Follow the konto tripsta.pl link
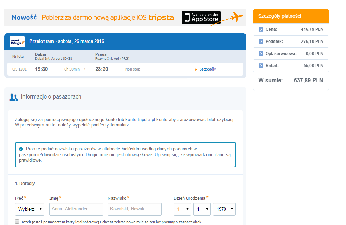Viewport: 346px width, 225px height. [140, 120]
